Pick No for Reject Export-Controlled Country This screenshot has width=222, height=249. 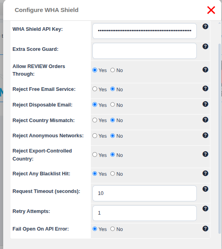click(x=112, y=155)
